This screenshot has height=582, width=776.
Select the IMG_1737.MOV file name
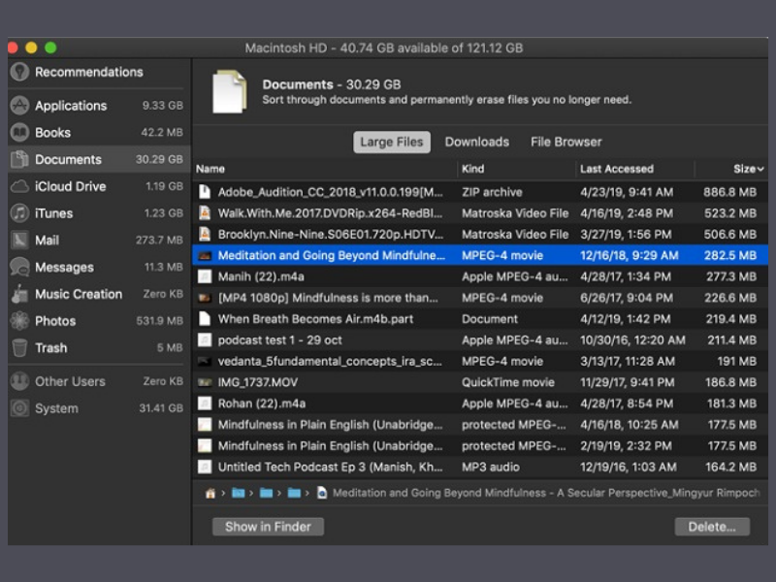[258, 382]
